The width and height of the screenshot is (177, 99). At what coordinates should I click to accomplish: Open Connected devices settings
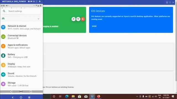22,37
